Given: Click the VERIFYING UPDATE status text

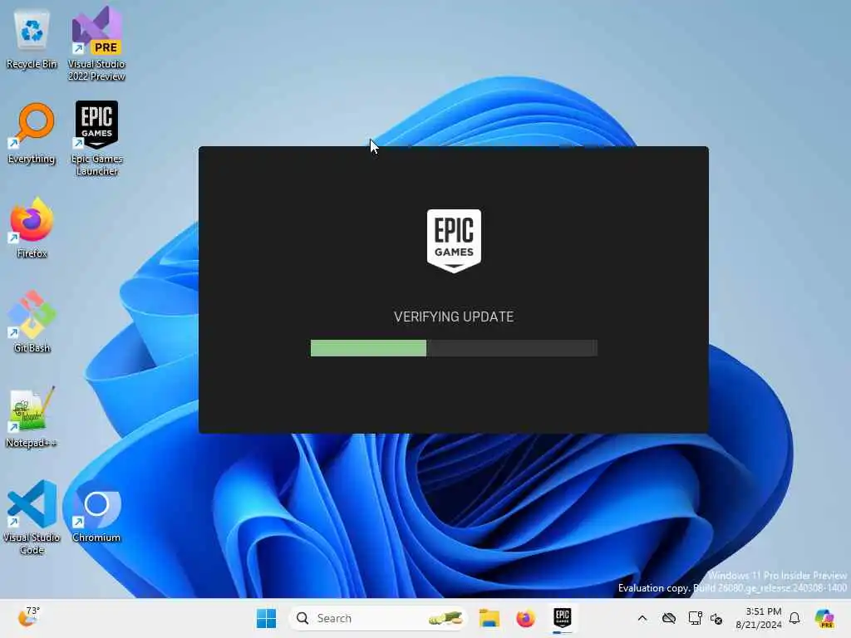Looking at the screenshot, I should click(454, 317).
